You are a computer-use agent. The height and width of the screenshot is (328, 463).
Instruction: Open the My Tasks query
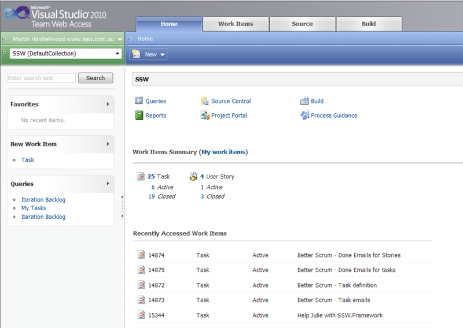pyautogui.click(x=34, y=208)
